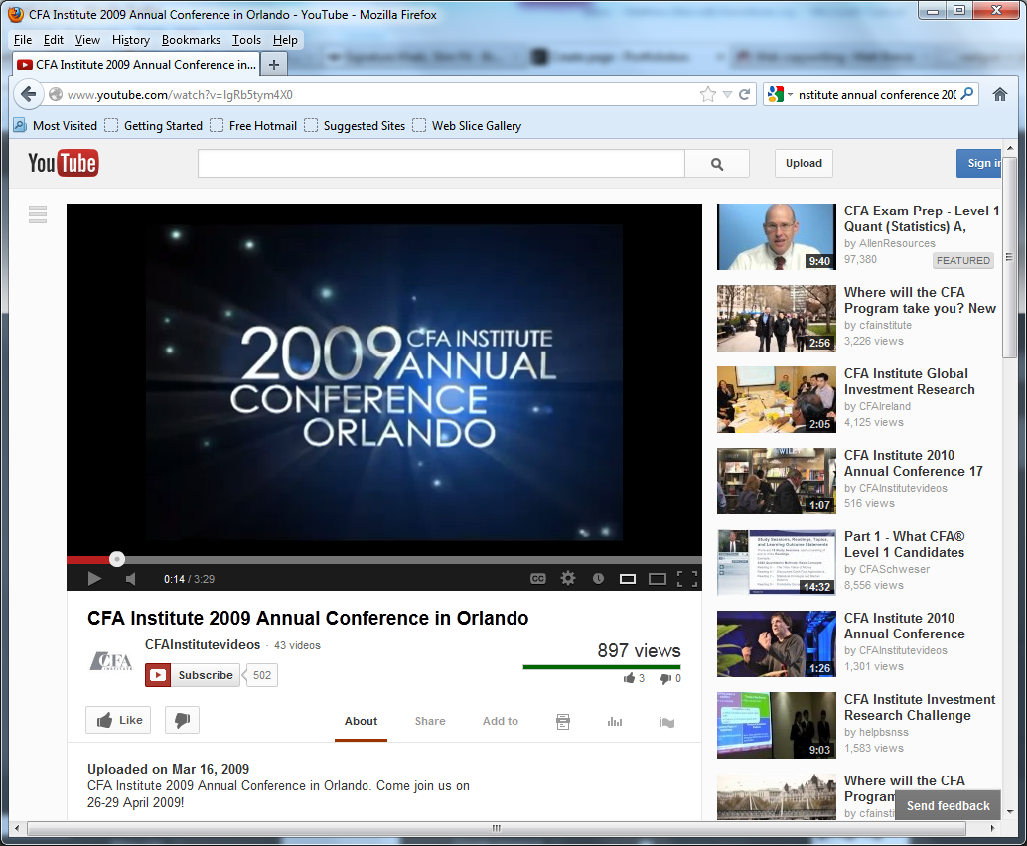Open the View menu
The image size is (1027, 846).
pyautogui.click(x=87, y=40)
